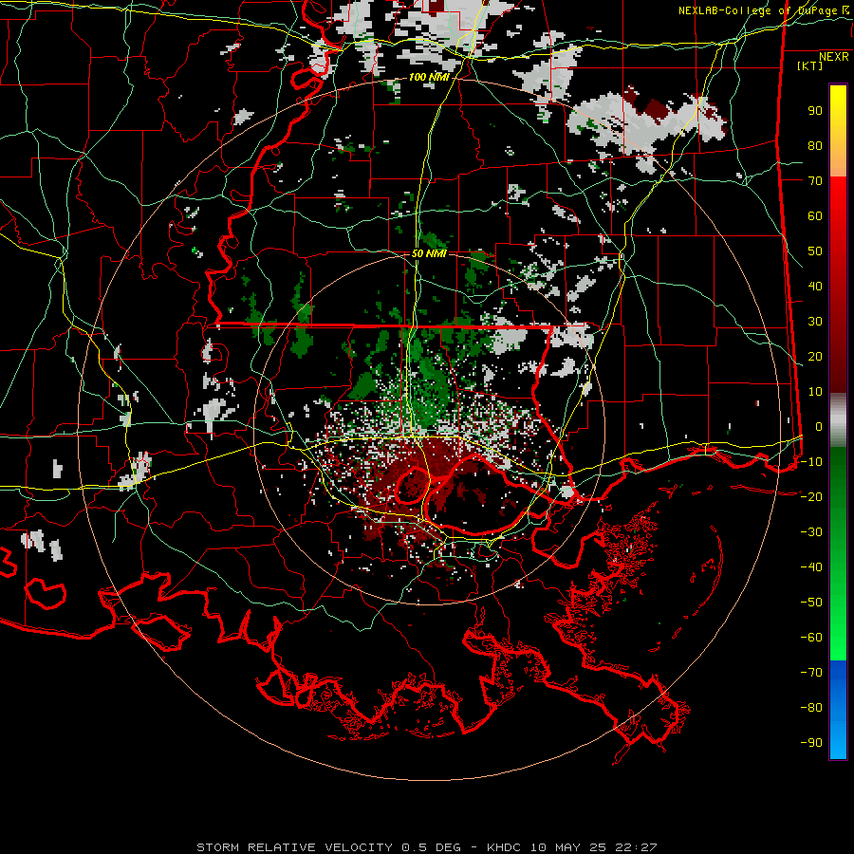This screenshot has width=854, height=854.
Task: Click the 90 value on the velocity scale
Action: (815, 111)
